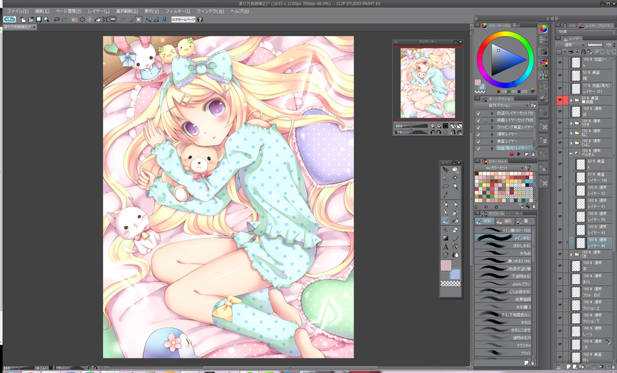Viewport: 617px width, 373px height.
Task: Select the Lasso selection tool in the tool palette
Action: coord(445,186)
